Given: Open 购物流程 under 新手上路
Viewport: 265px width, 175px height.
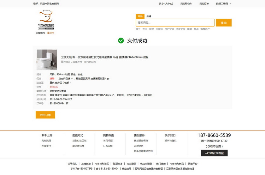Looking at the screenshot, I should pos(46,141).
